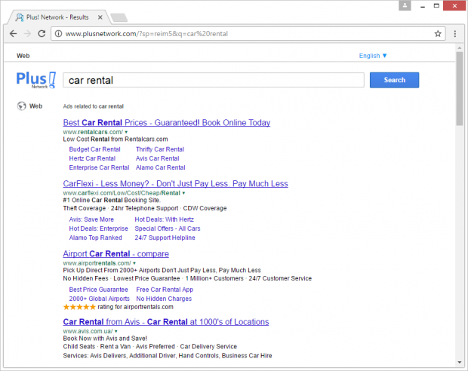Open the Chrome three-dot menu
The image size is (468, 371).
click(x=455, y=34)
